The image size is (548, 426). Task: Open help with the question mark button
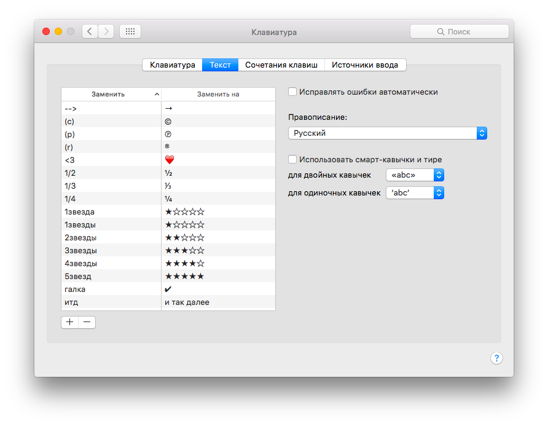point(496,358)
